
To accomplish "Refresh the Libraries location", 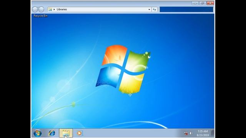I will click(155, 10).
